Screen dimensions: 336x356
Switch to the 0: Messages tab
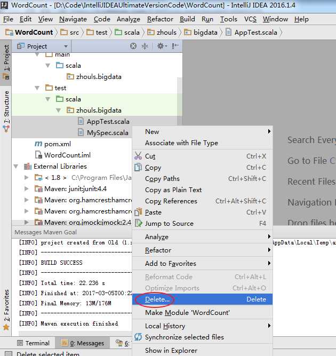(x=83, y=343)
